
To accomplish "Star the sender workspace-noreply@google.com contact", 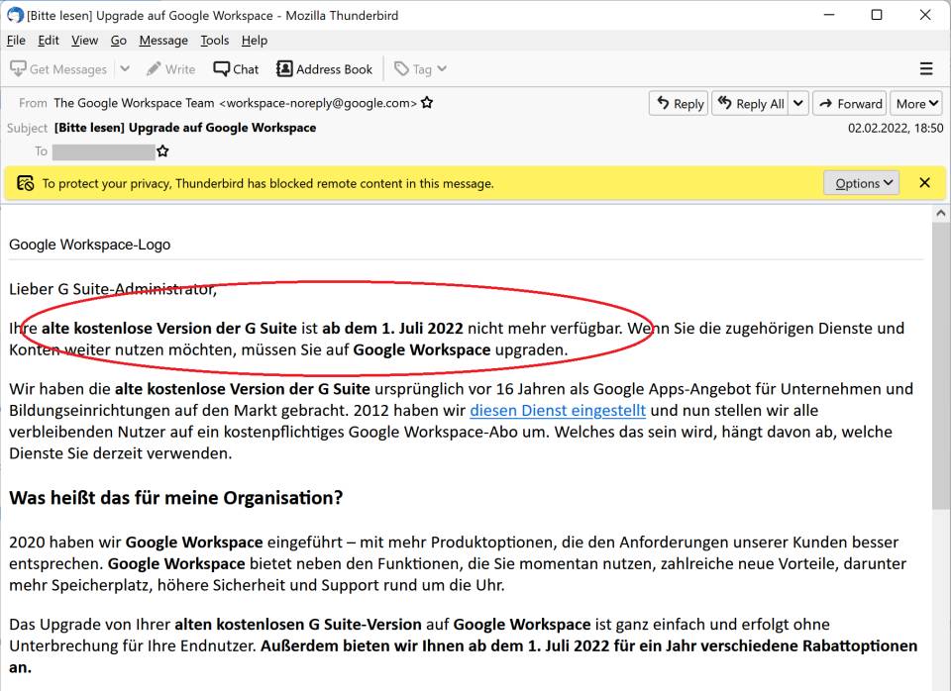I will (x=427, y=103).
